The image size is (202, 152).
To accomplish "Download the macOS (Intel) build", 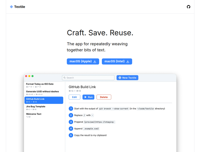I will (117, 61).
